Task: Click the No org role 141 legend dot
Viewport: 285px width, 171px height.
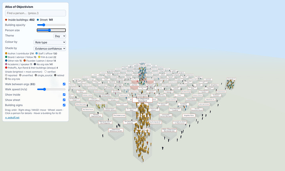Action: click(35, 65)
